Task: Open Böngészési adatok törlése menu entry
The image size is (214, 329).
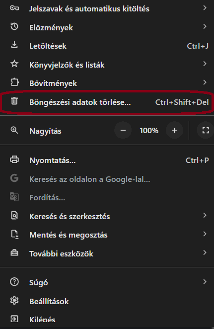Action: click(x=107, y=102)
